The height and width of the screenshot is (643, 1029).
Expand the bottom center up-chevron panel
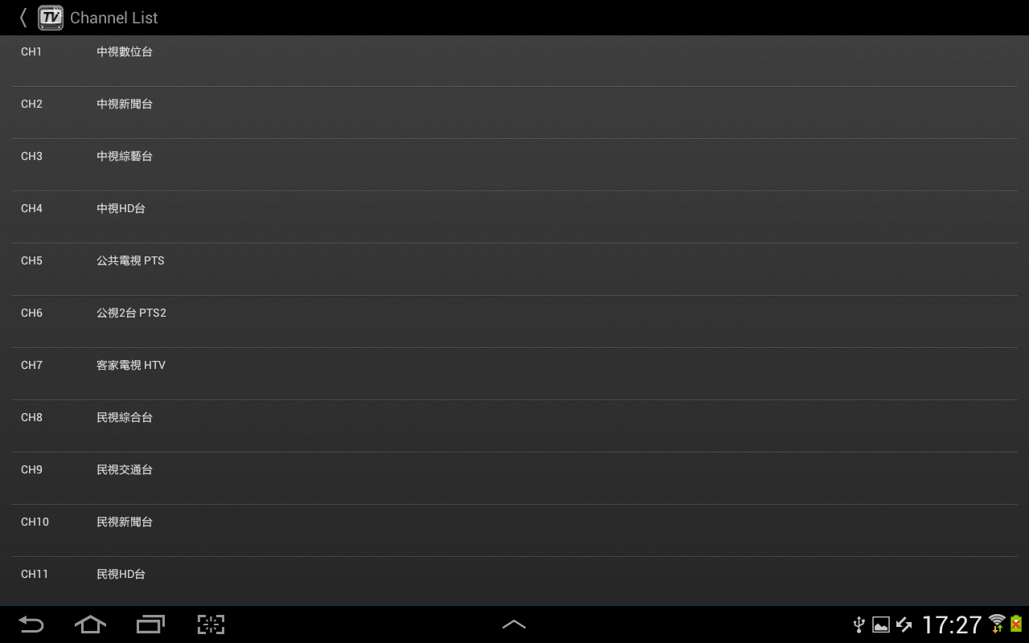pos(514,625)
